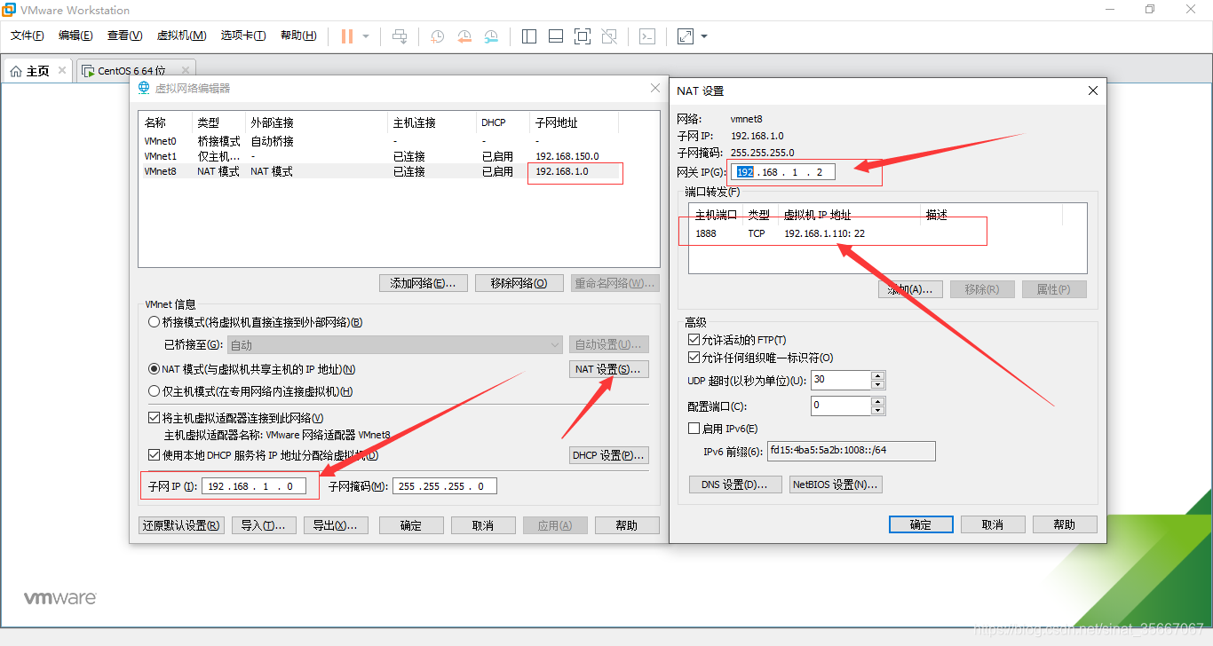Toggle the thumbnail bar view icon

pyautogui.click(x=556, y=36)
